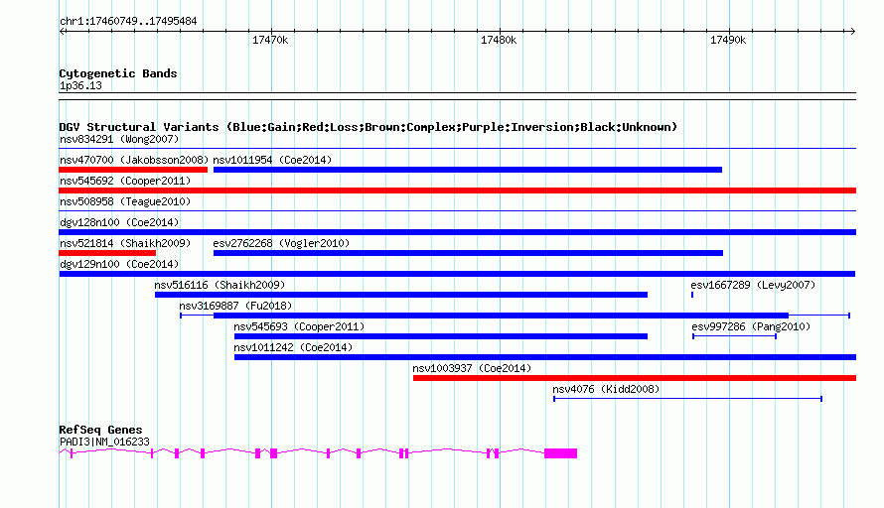Click the 17470k ruler tick label

pyautogui.click(x=270, y=40)
